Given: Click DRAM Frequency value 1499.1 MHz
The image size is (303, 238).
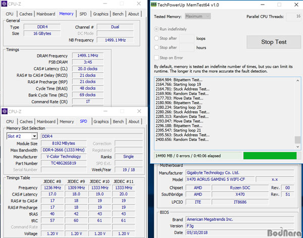Looking at the screenshot, I should (88, 56).
